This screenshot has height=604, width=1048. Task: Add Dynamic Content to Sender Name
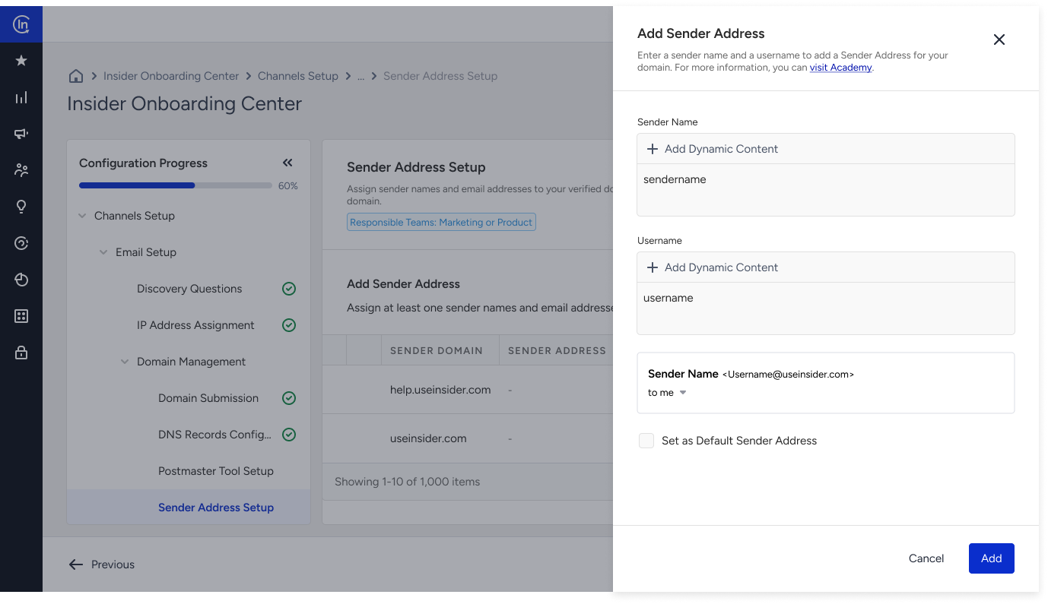[712, 149]
